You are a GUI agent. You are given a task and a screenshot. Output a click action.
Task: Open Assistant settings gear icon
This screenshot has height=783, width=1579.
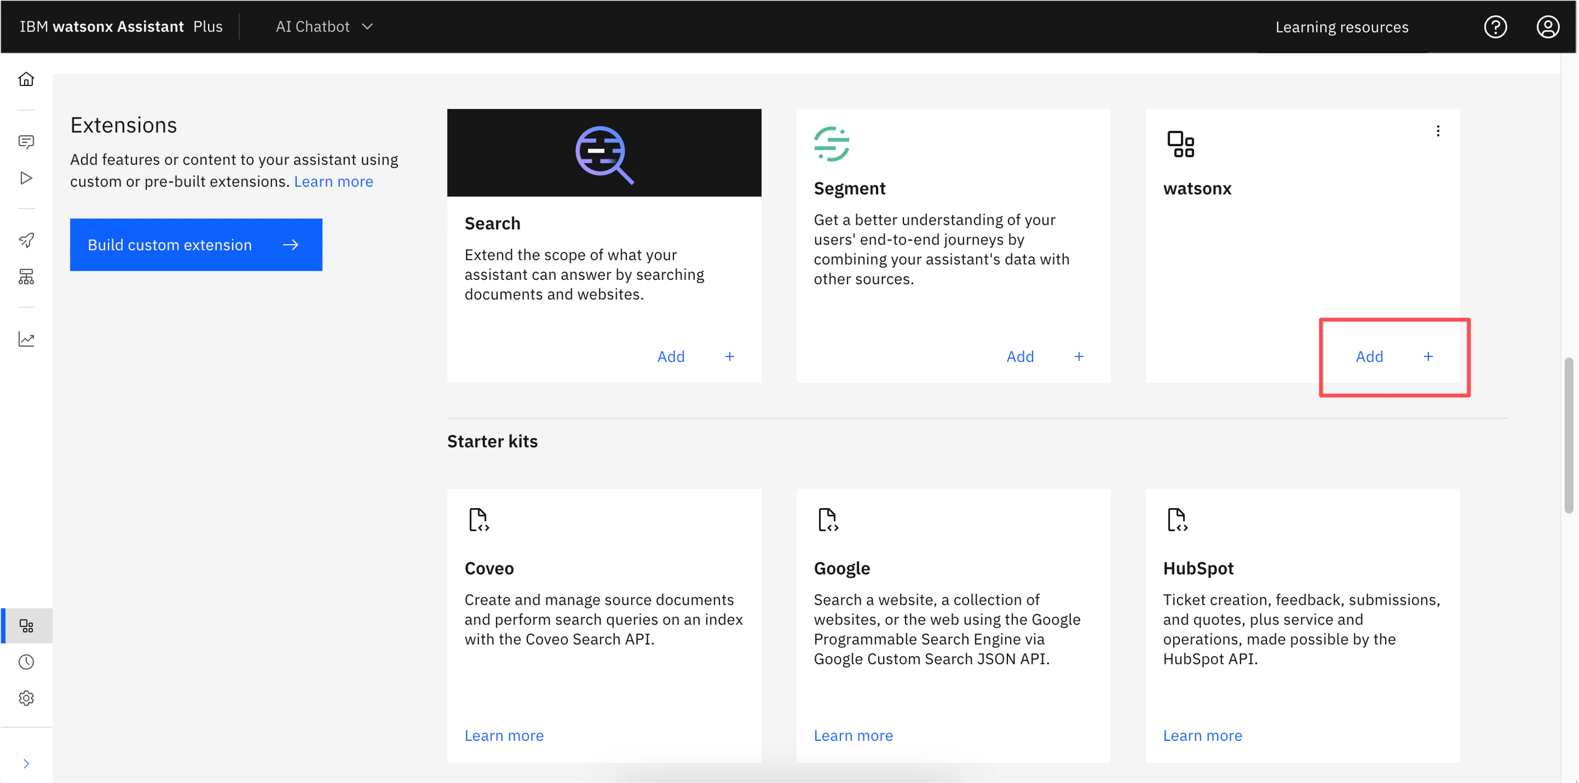[26, 698]
